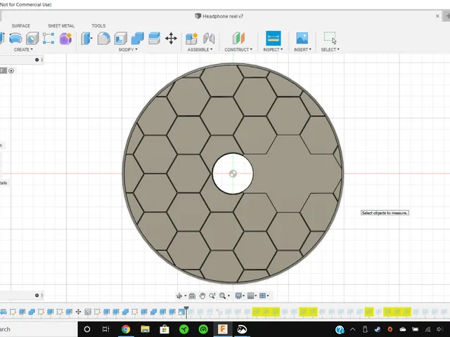Click the origin point at the disc center

[233, 173]
